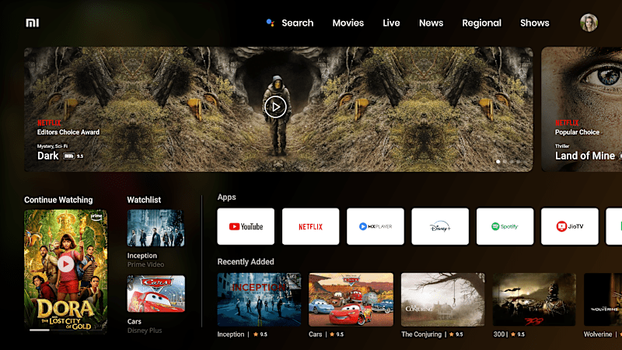The width and height of the screenshot is (622, 350).
Task: Go to the Live tab
Action: (391, 23)
